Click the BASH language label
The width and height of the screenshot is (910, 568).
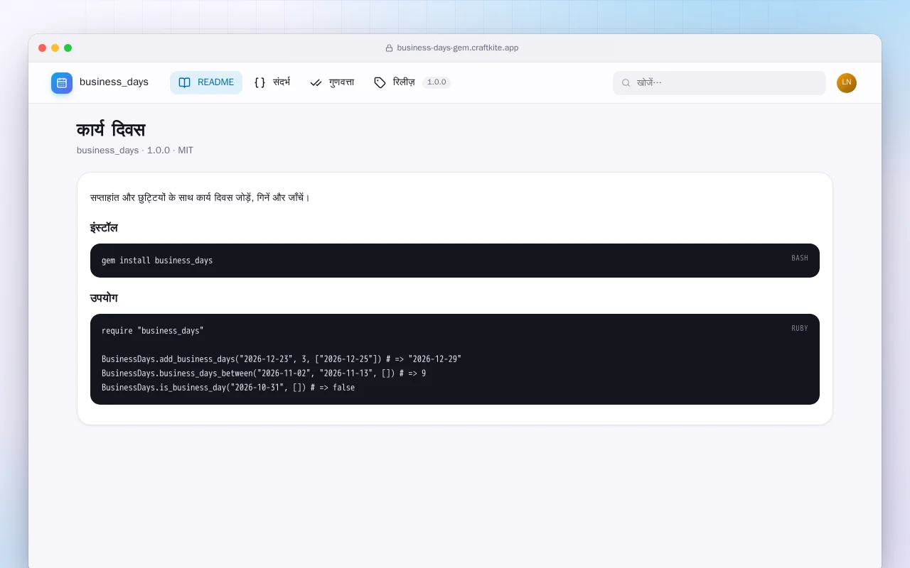coord(800,258)
